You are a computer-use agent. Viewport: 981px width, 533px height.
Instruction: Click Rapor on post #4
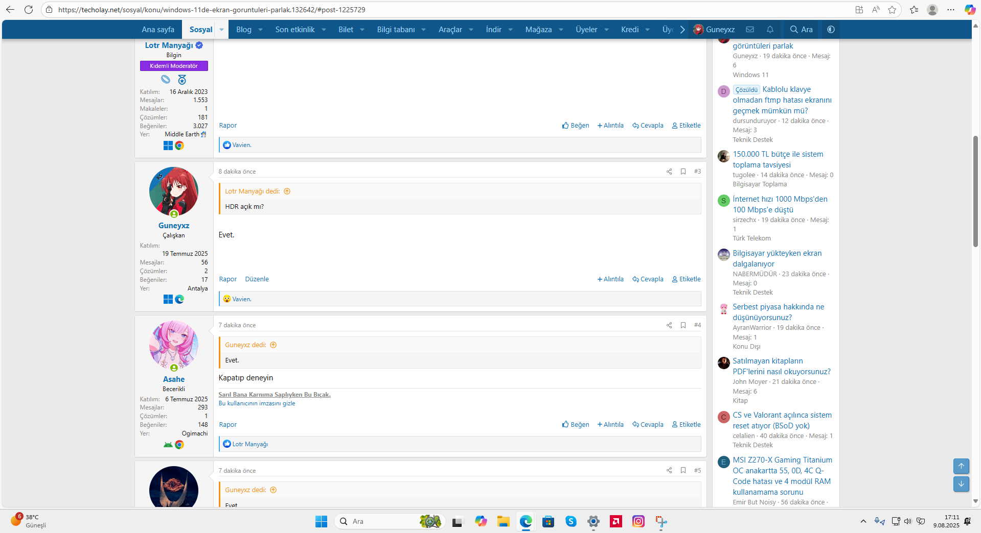[228, 425]
